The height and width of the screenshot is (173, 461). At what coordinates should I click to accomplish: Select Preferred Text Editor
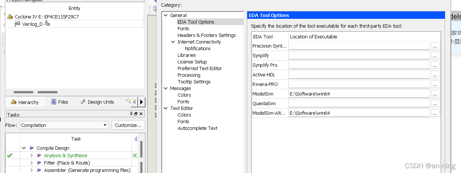[x=199, y=68]
